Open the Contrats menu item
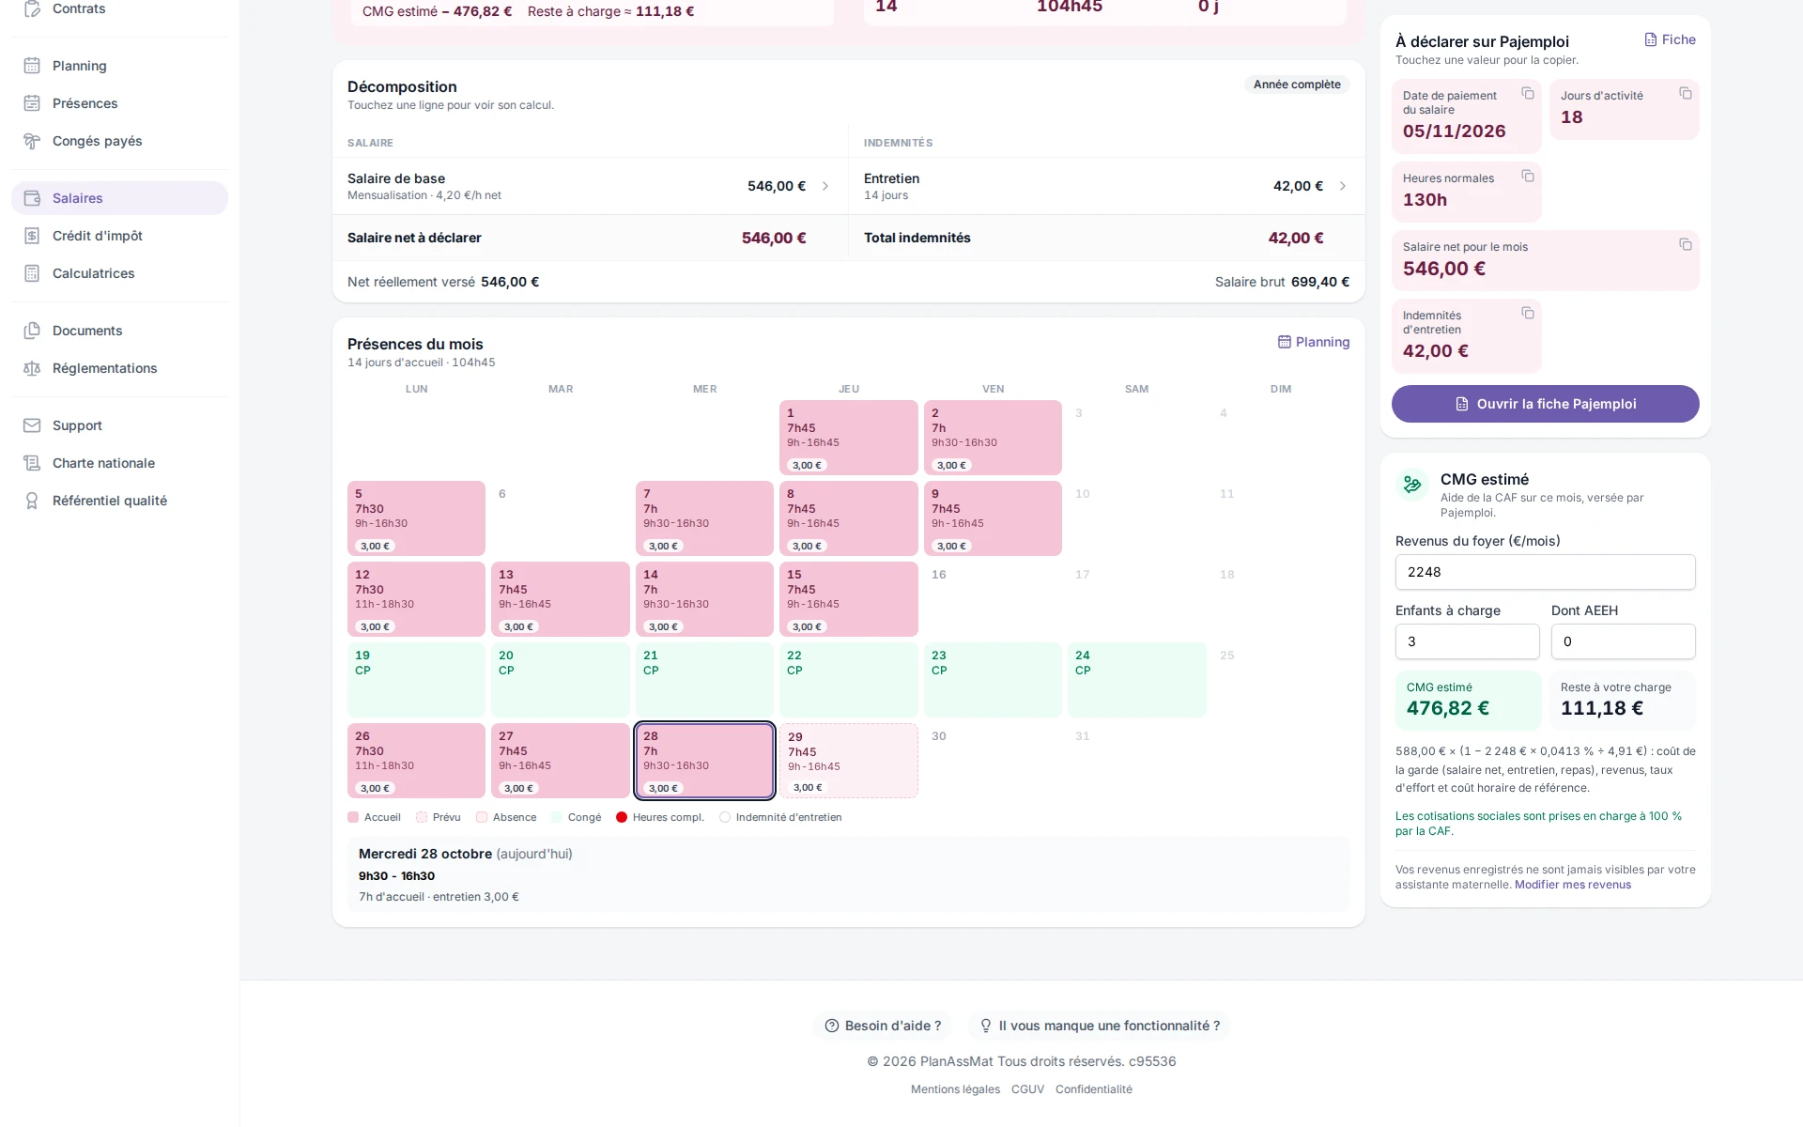1803x1127 pixels. pyautogui.click(x=119, y=9)
